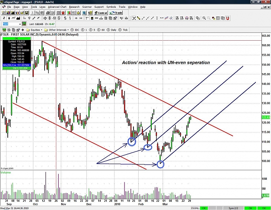The width and height of the screenshot is (271, 210).
Task: Click the save (floppy disk) icon
Action: 26,13
